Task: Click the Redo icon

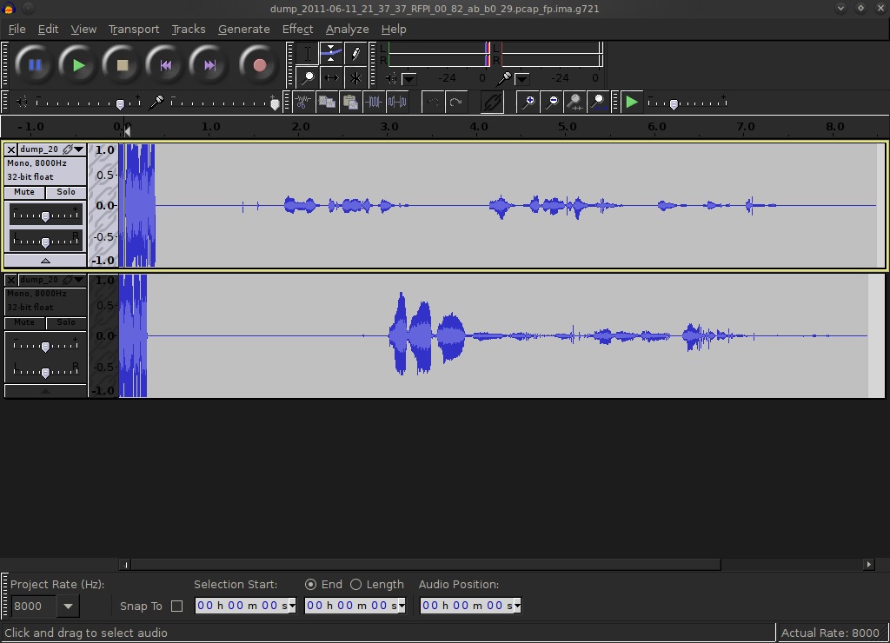Action: (x=455, y=103)
